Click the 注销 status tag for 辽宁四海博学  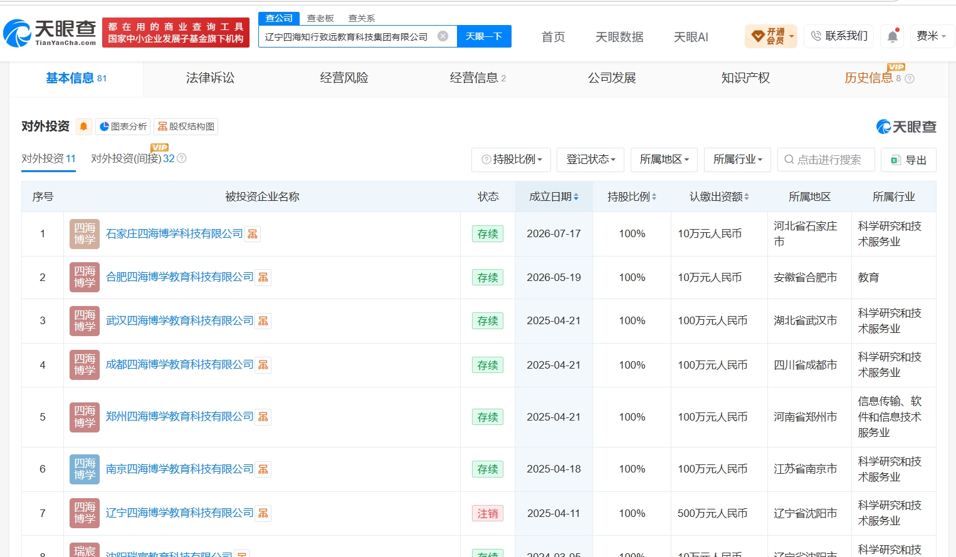tap(488, 514)
